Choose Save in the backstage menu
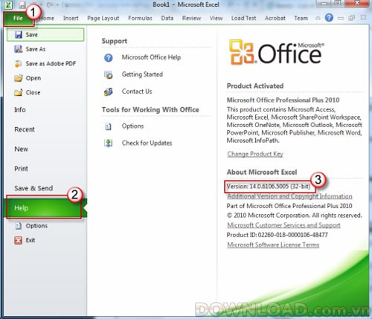 (x=45, y=34)
